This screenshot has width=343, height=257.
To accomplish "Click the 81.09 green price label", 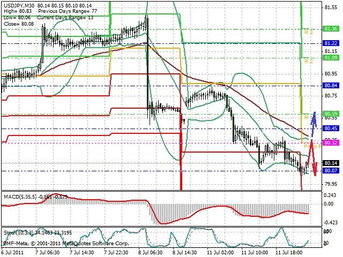I will coord(331,58).
